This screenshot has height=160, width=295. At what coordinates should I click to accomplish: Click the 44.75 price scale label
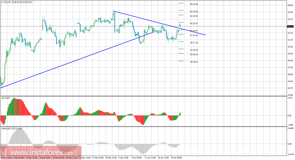(290, 88)
